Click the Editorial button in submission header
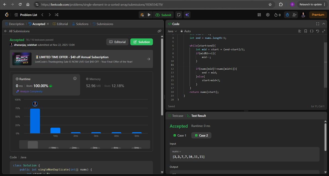 point(117,42)
